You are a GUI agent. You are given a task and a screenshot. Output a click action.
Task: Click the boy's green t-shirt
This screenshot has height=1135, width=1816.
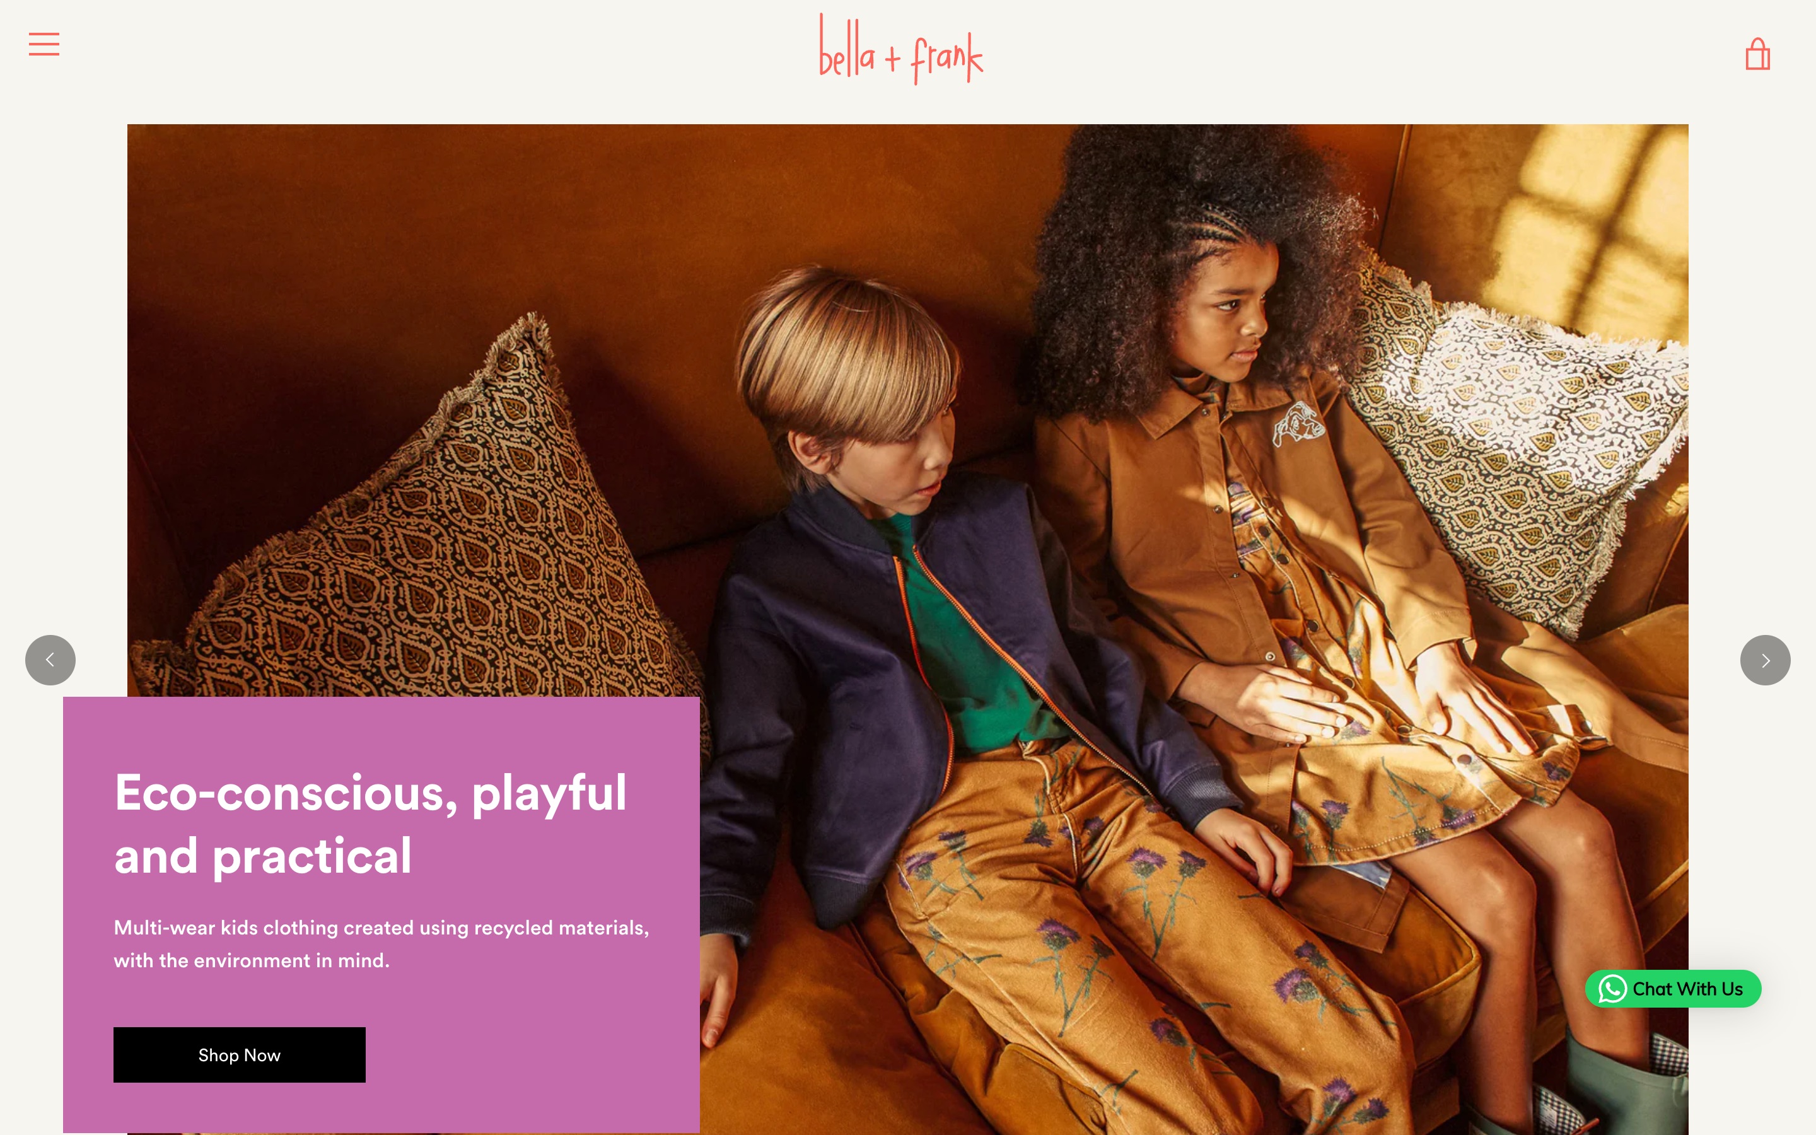tap(968, 646)
